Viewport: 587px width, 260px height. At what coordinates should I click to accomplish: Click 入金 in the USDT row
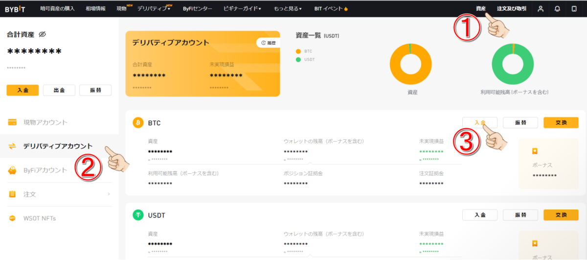click(x=480, y=215)
